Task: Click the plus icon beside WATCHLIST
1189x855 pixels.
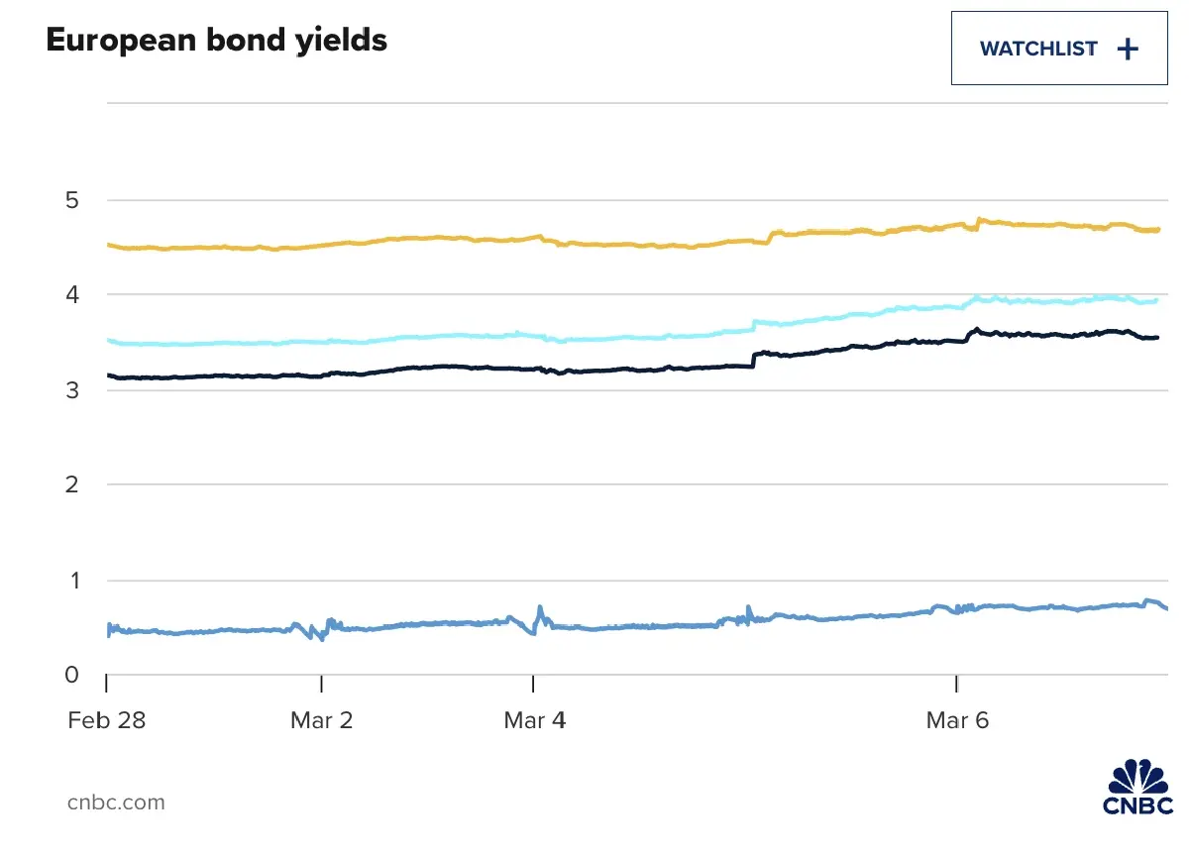Action: click(x=1128, y=50)
